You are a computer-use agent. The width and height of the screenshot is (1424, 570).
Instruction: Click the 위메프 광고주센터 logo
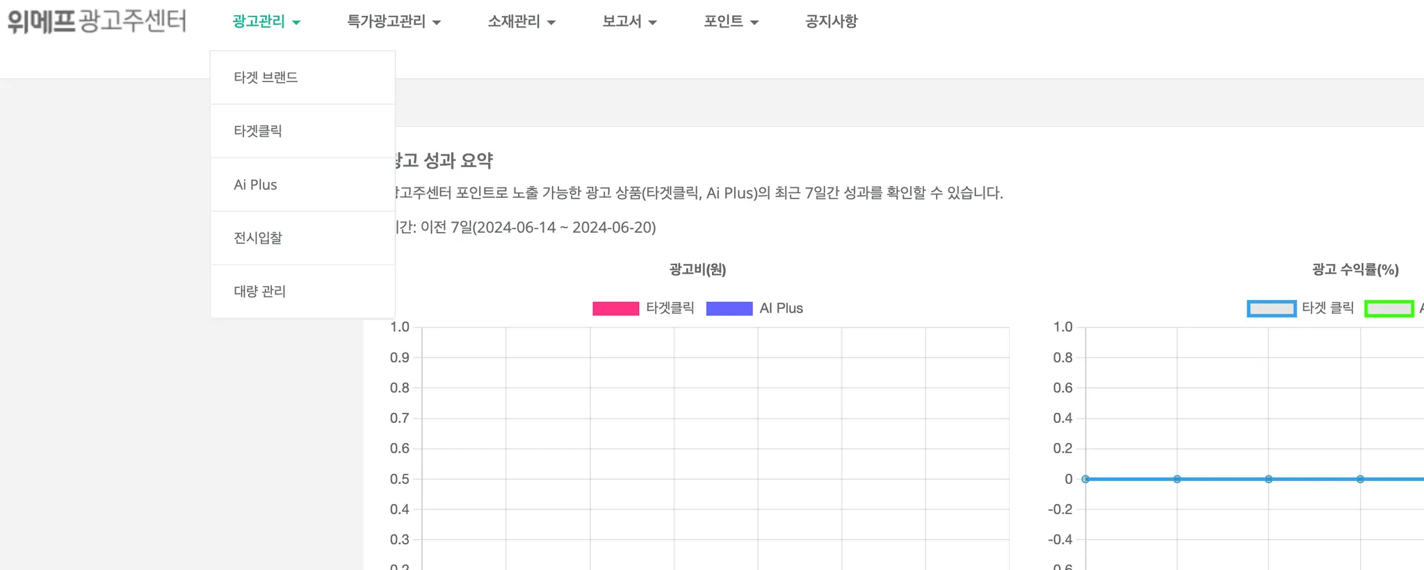97,21
